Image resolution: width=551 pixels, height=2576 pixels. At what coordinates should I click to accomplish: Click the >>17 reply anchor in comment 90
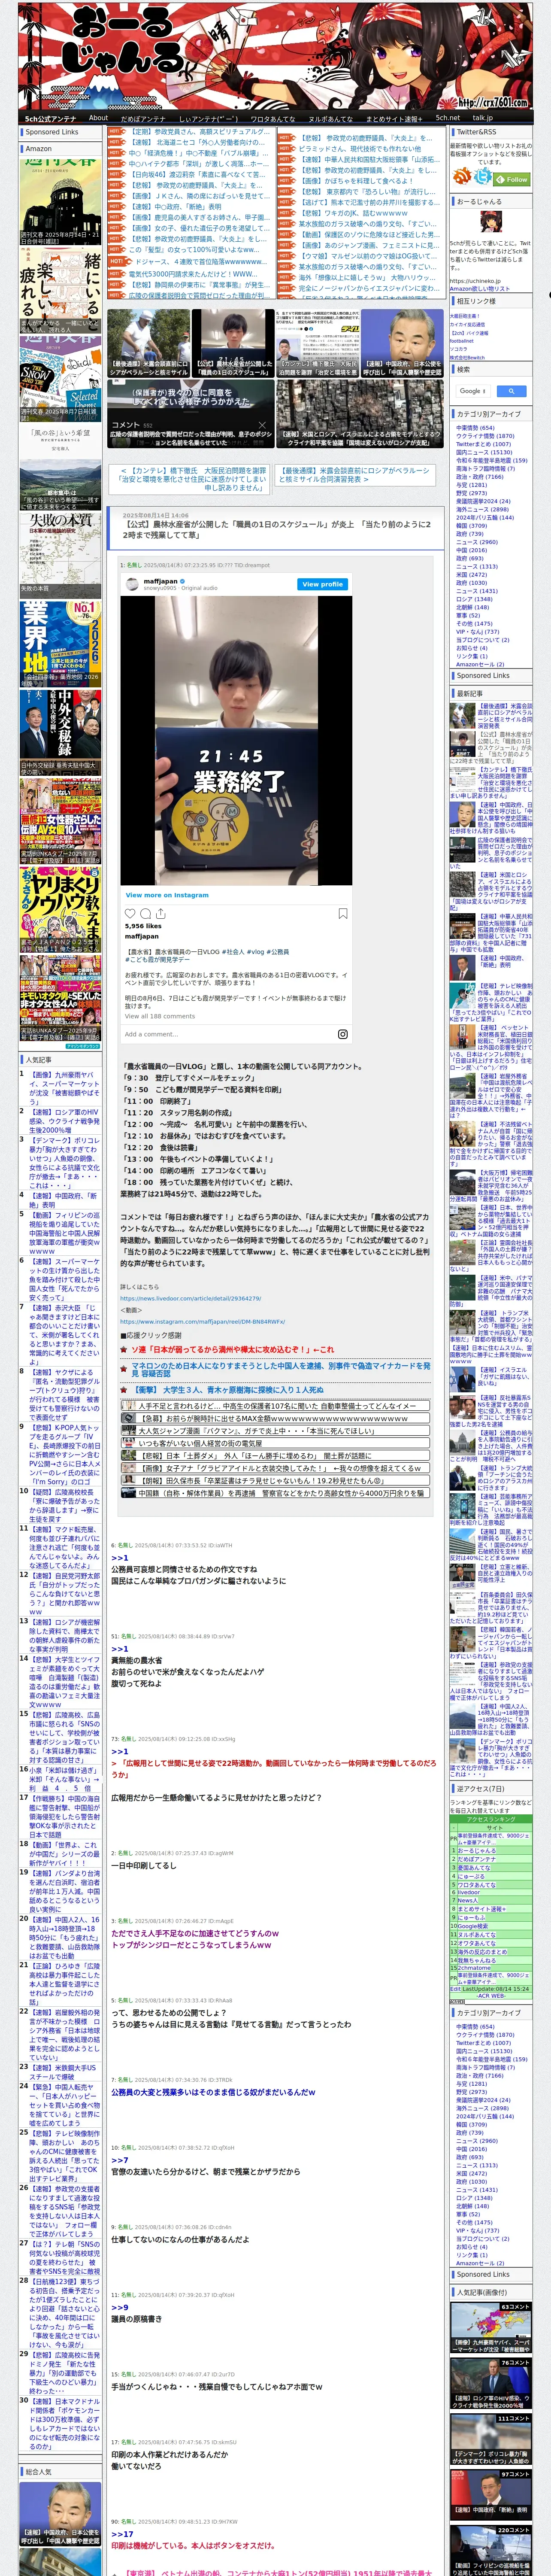[x=122, y=2533]
